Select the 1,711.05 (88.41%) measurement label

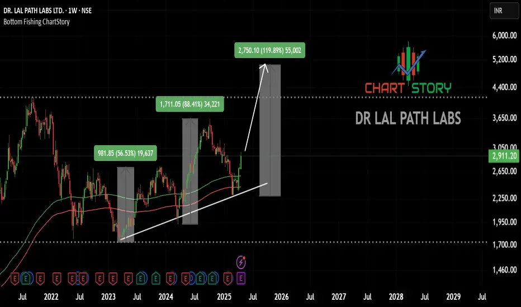pyautogui.click(x=190, y=104)
